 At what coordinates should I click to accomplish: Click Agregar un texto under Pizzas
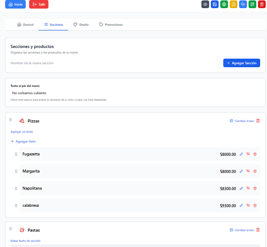tap(22, 132)
